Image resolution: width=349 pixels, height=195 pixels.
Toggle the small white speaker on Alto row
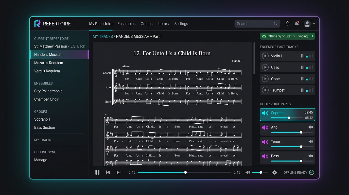(x=310, y=127)
